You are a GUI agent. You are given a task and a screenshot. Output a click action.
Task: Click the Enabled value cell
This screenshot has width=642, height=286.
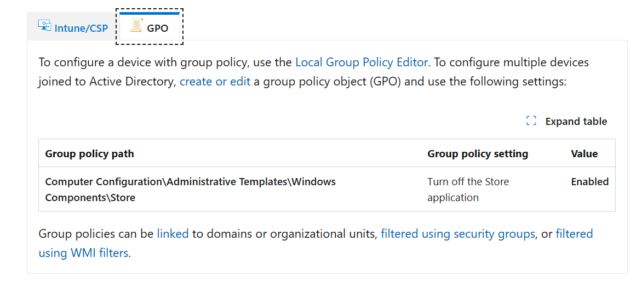[x=590, y=190]
